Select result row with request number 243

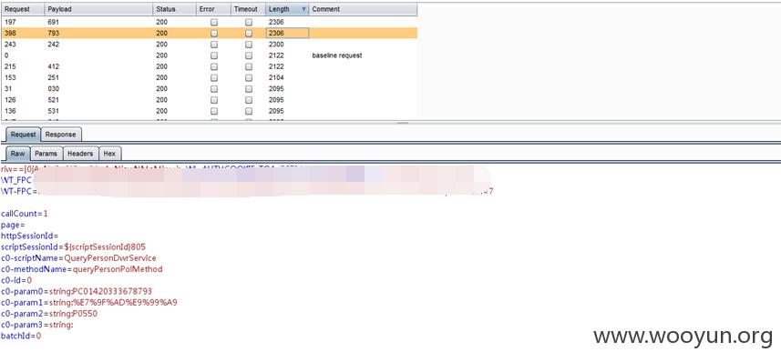pyautogui.click(x=210, y=45)
